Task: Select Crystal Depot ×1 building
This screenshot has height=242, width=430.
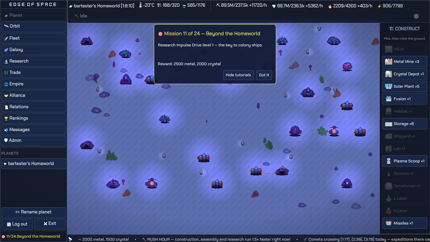Action: point(405,74)
